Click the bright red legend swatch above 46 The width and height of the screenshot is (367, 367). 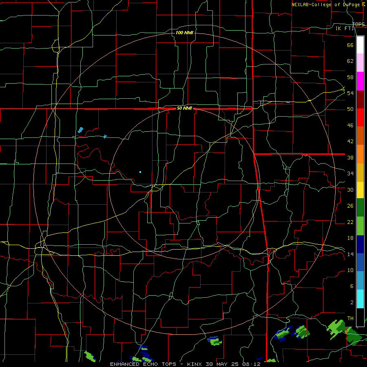[360, 117]
